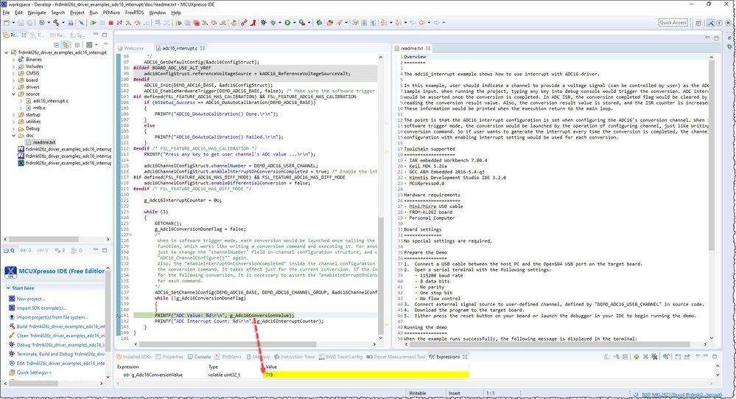
Task: Open the File menu
Action: tap(6, 13)
